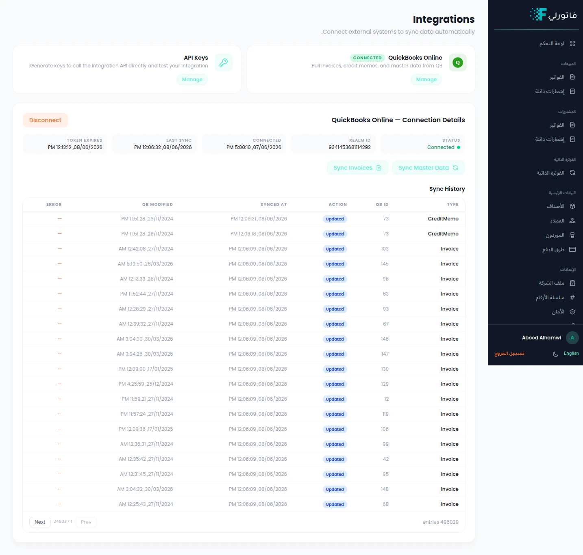Click the Updated badge for QB ID 130

tap(335, 369)
